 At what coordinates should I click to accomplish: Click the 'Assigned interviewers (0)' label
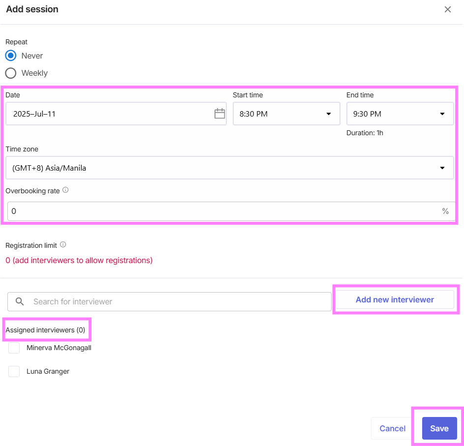point(45,330)
